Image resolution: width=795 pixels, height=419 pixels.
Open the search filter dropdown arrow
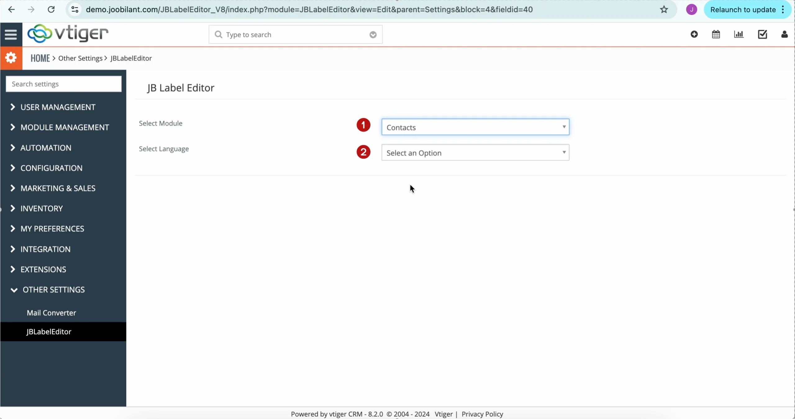click(x=373, y=35)
